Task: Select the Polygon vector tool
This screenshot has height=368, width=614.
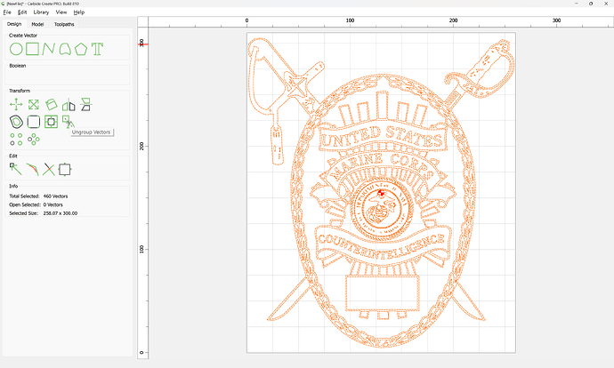Action: [x=81, y=49]
